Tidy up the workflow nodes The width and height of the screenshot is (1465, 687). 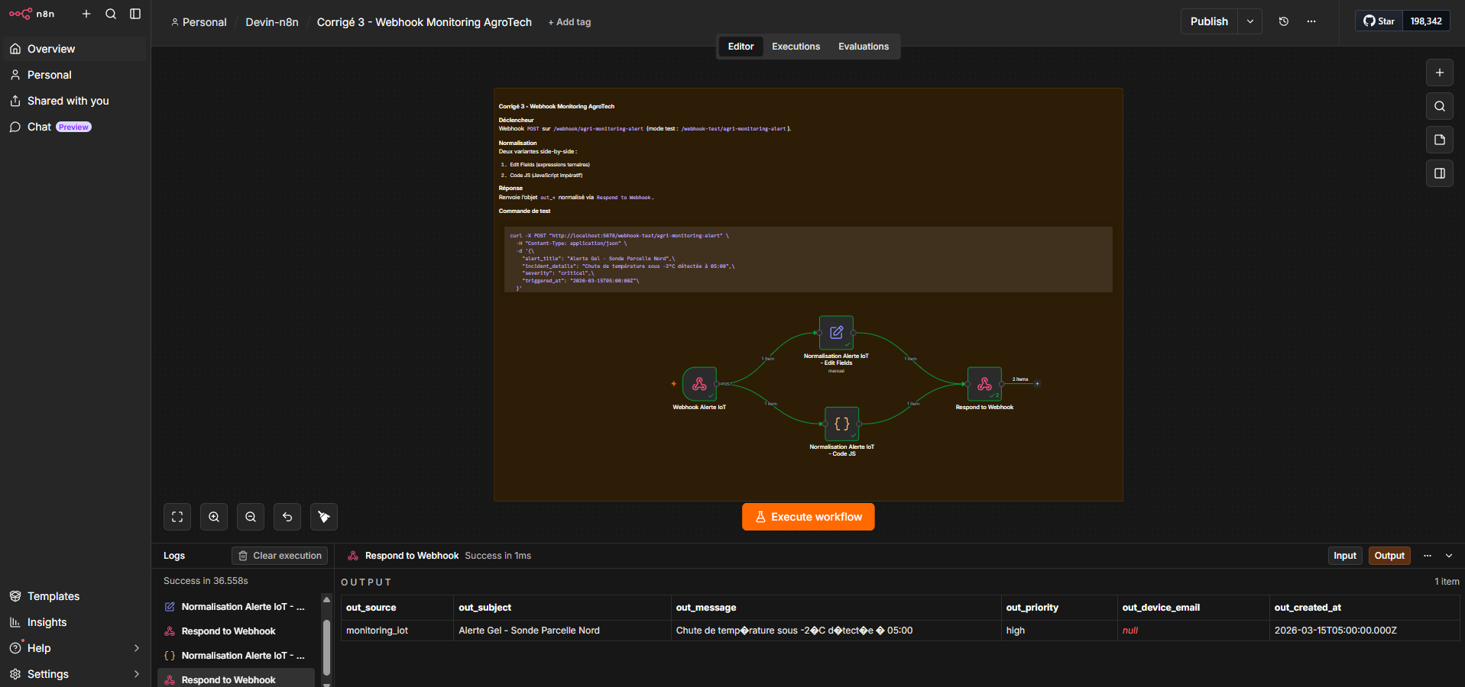click(324, 517)
